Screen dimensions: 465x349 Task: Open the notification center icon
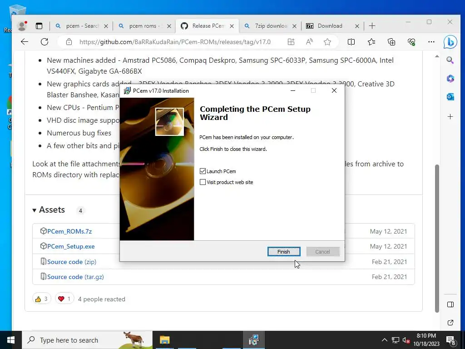click(x=451, y=340)
